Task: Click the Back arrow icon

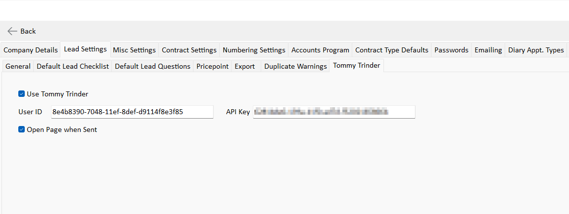Action: (x=13, y=31)
